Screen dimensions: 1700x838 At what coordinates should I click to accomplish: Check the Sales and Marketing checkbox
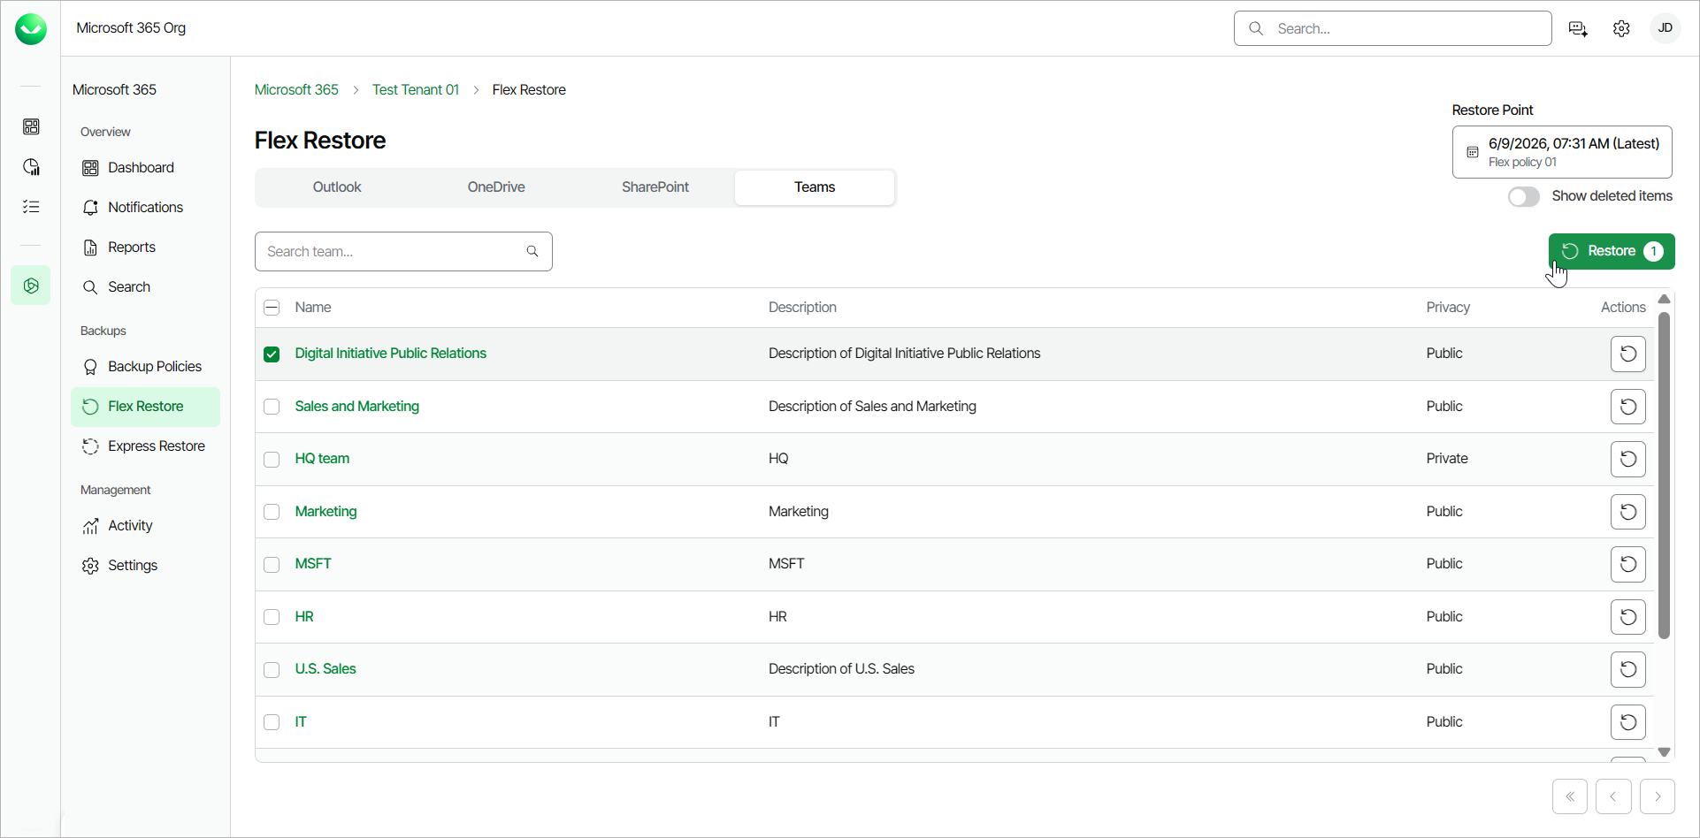click(272, 407)
